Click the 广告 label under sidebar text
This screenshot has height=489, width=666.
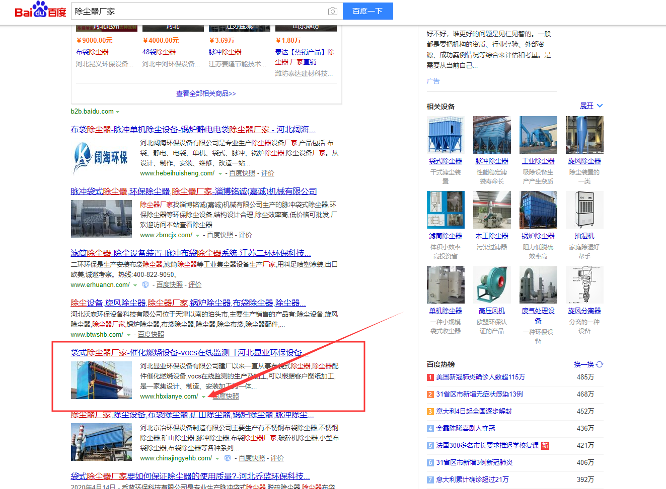[433, 81]
